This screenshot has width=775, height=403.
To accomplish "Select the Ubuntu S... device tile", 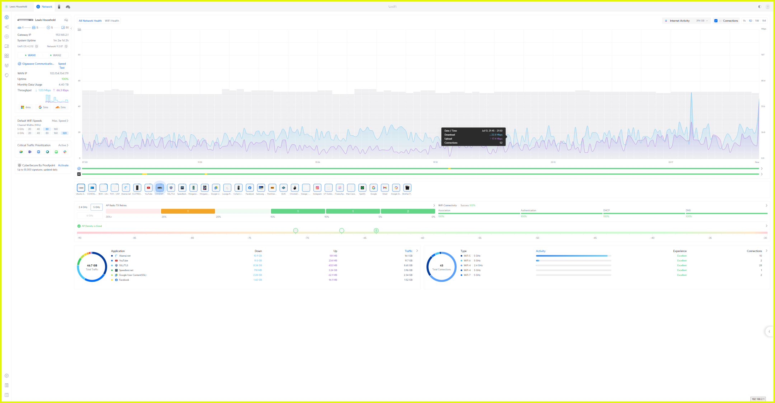I will (x=81, y=188).
